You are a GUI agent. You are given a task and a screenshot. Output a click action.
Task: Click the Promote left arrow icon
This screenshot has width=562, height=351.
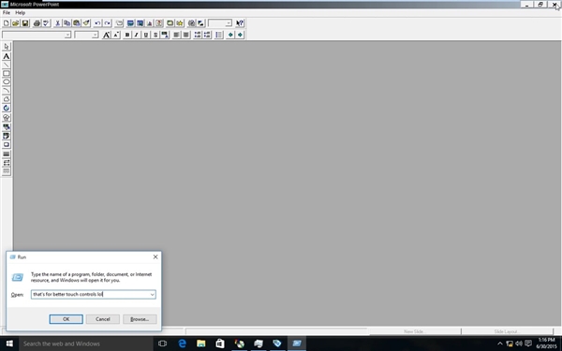[230, 35]
